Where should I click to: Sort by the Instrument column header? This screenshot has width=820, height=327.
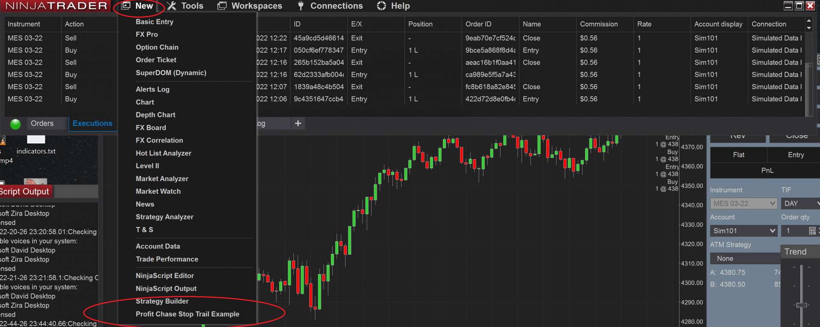tap(32, 24)
